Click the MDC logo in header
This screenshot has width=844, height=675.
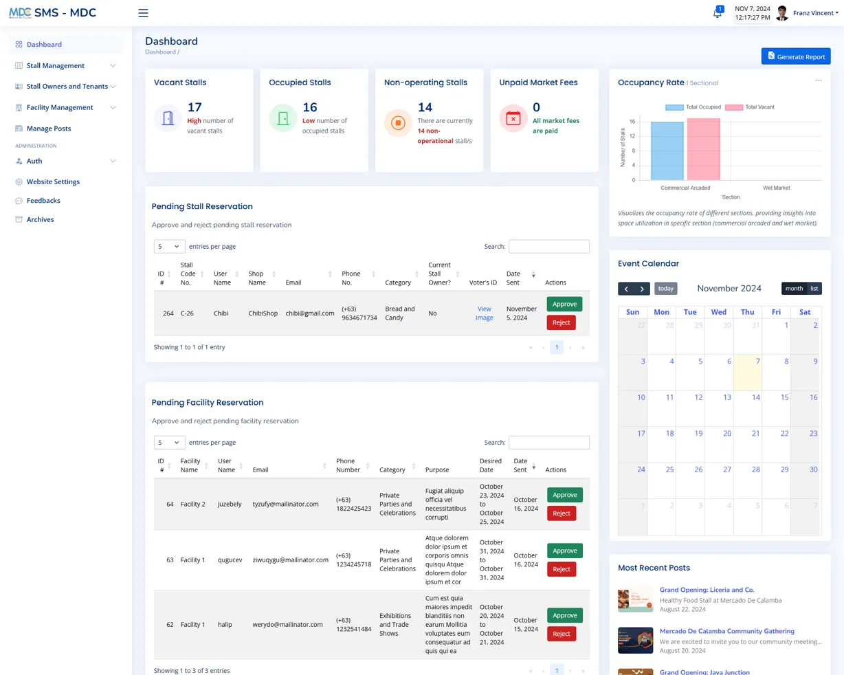pyautogui.click(x=20, y=12)
